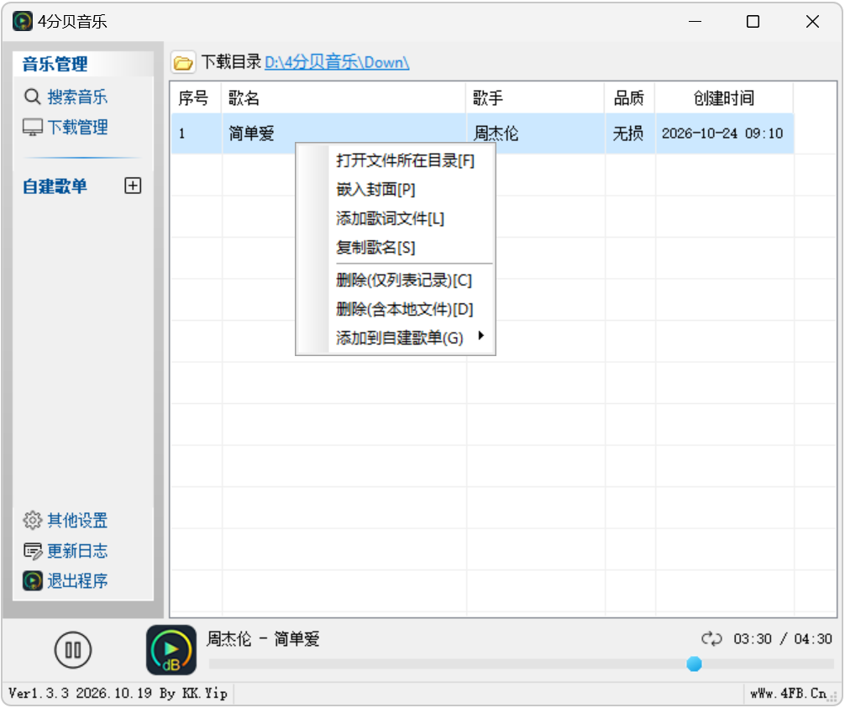Open 其他设置 in the sidebar
The width and height of the screenshot is (845, 708).
pos(77,521)
